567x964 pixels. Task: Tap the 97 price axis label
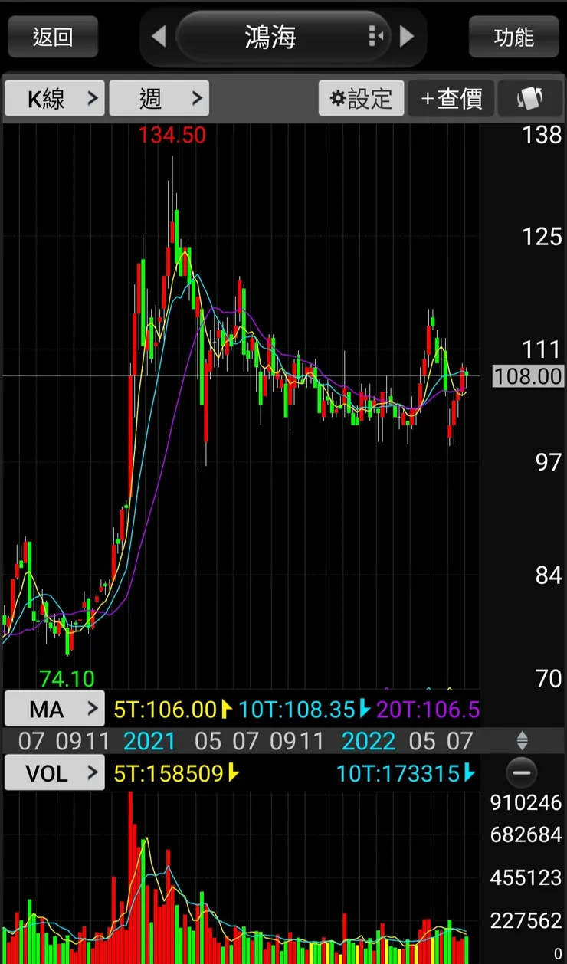tap(549, 462)
